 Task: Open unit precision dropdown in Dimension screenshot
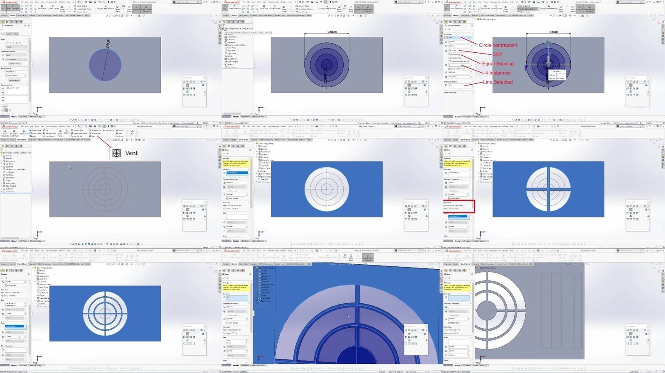tap(16, 59)
